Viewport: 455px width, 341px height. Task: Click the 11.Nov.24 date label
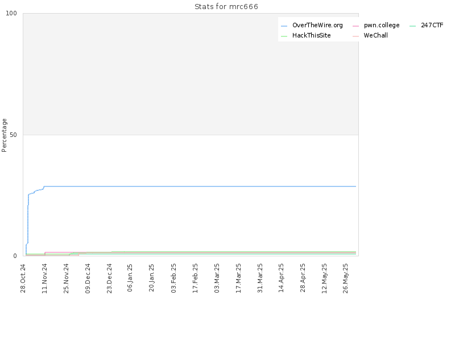45,278
